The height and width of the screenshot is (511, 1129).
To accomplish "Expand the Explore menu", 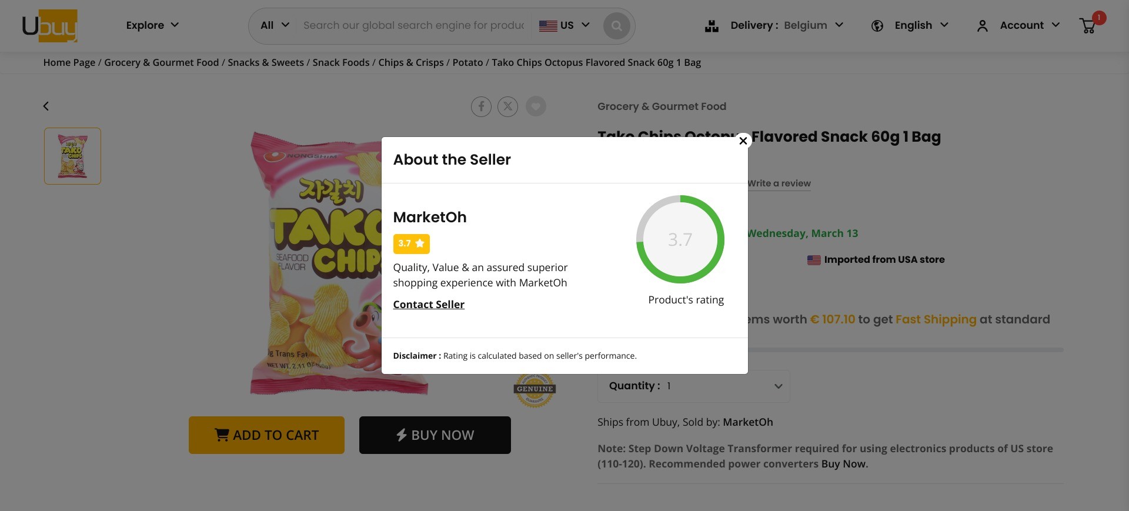I will pos(152,25).
